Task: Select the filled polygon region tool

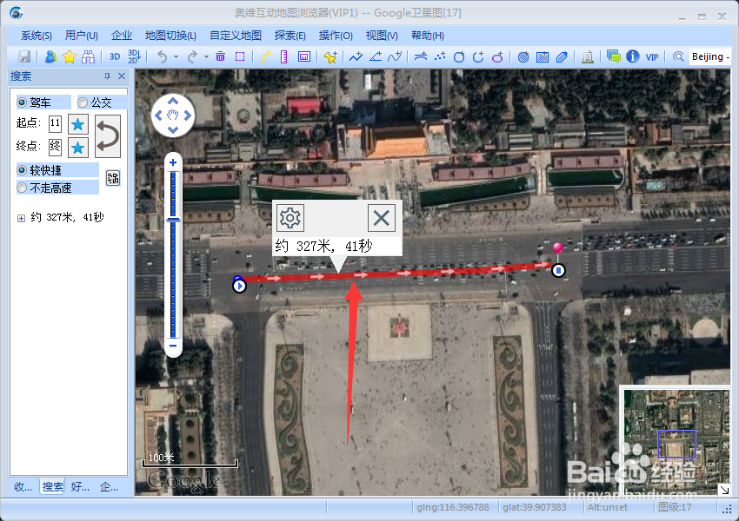Action: pyautogui.click(x=562, y=57)
